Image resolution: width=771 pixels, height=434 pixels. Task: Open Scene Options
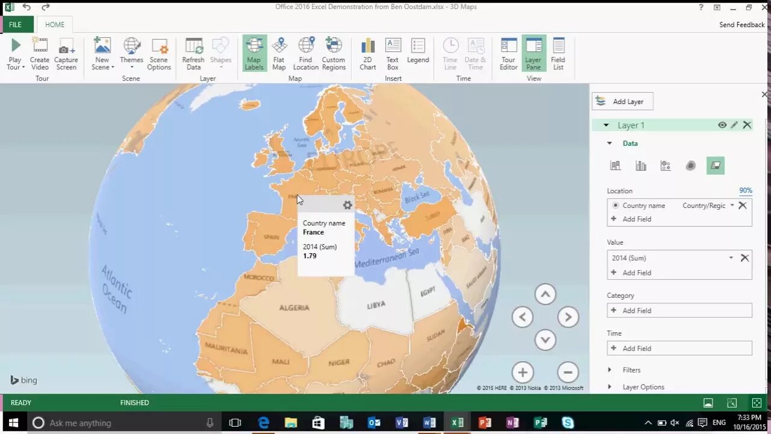click(159, 54)
